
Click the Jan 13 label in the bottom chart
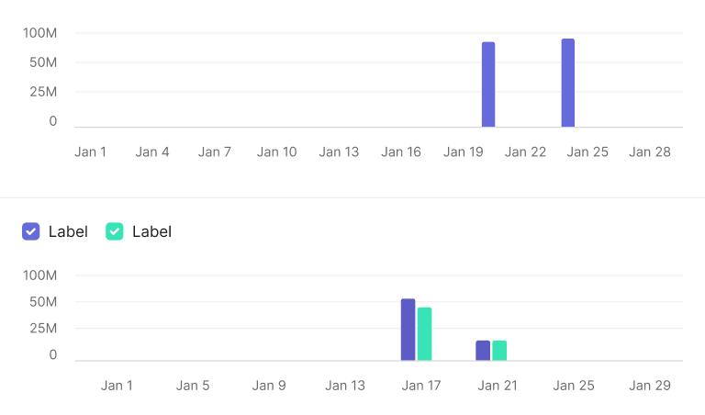point(345,386)
